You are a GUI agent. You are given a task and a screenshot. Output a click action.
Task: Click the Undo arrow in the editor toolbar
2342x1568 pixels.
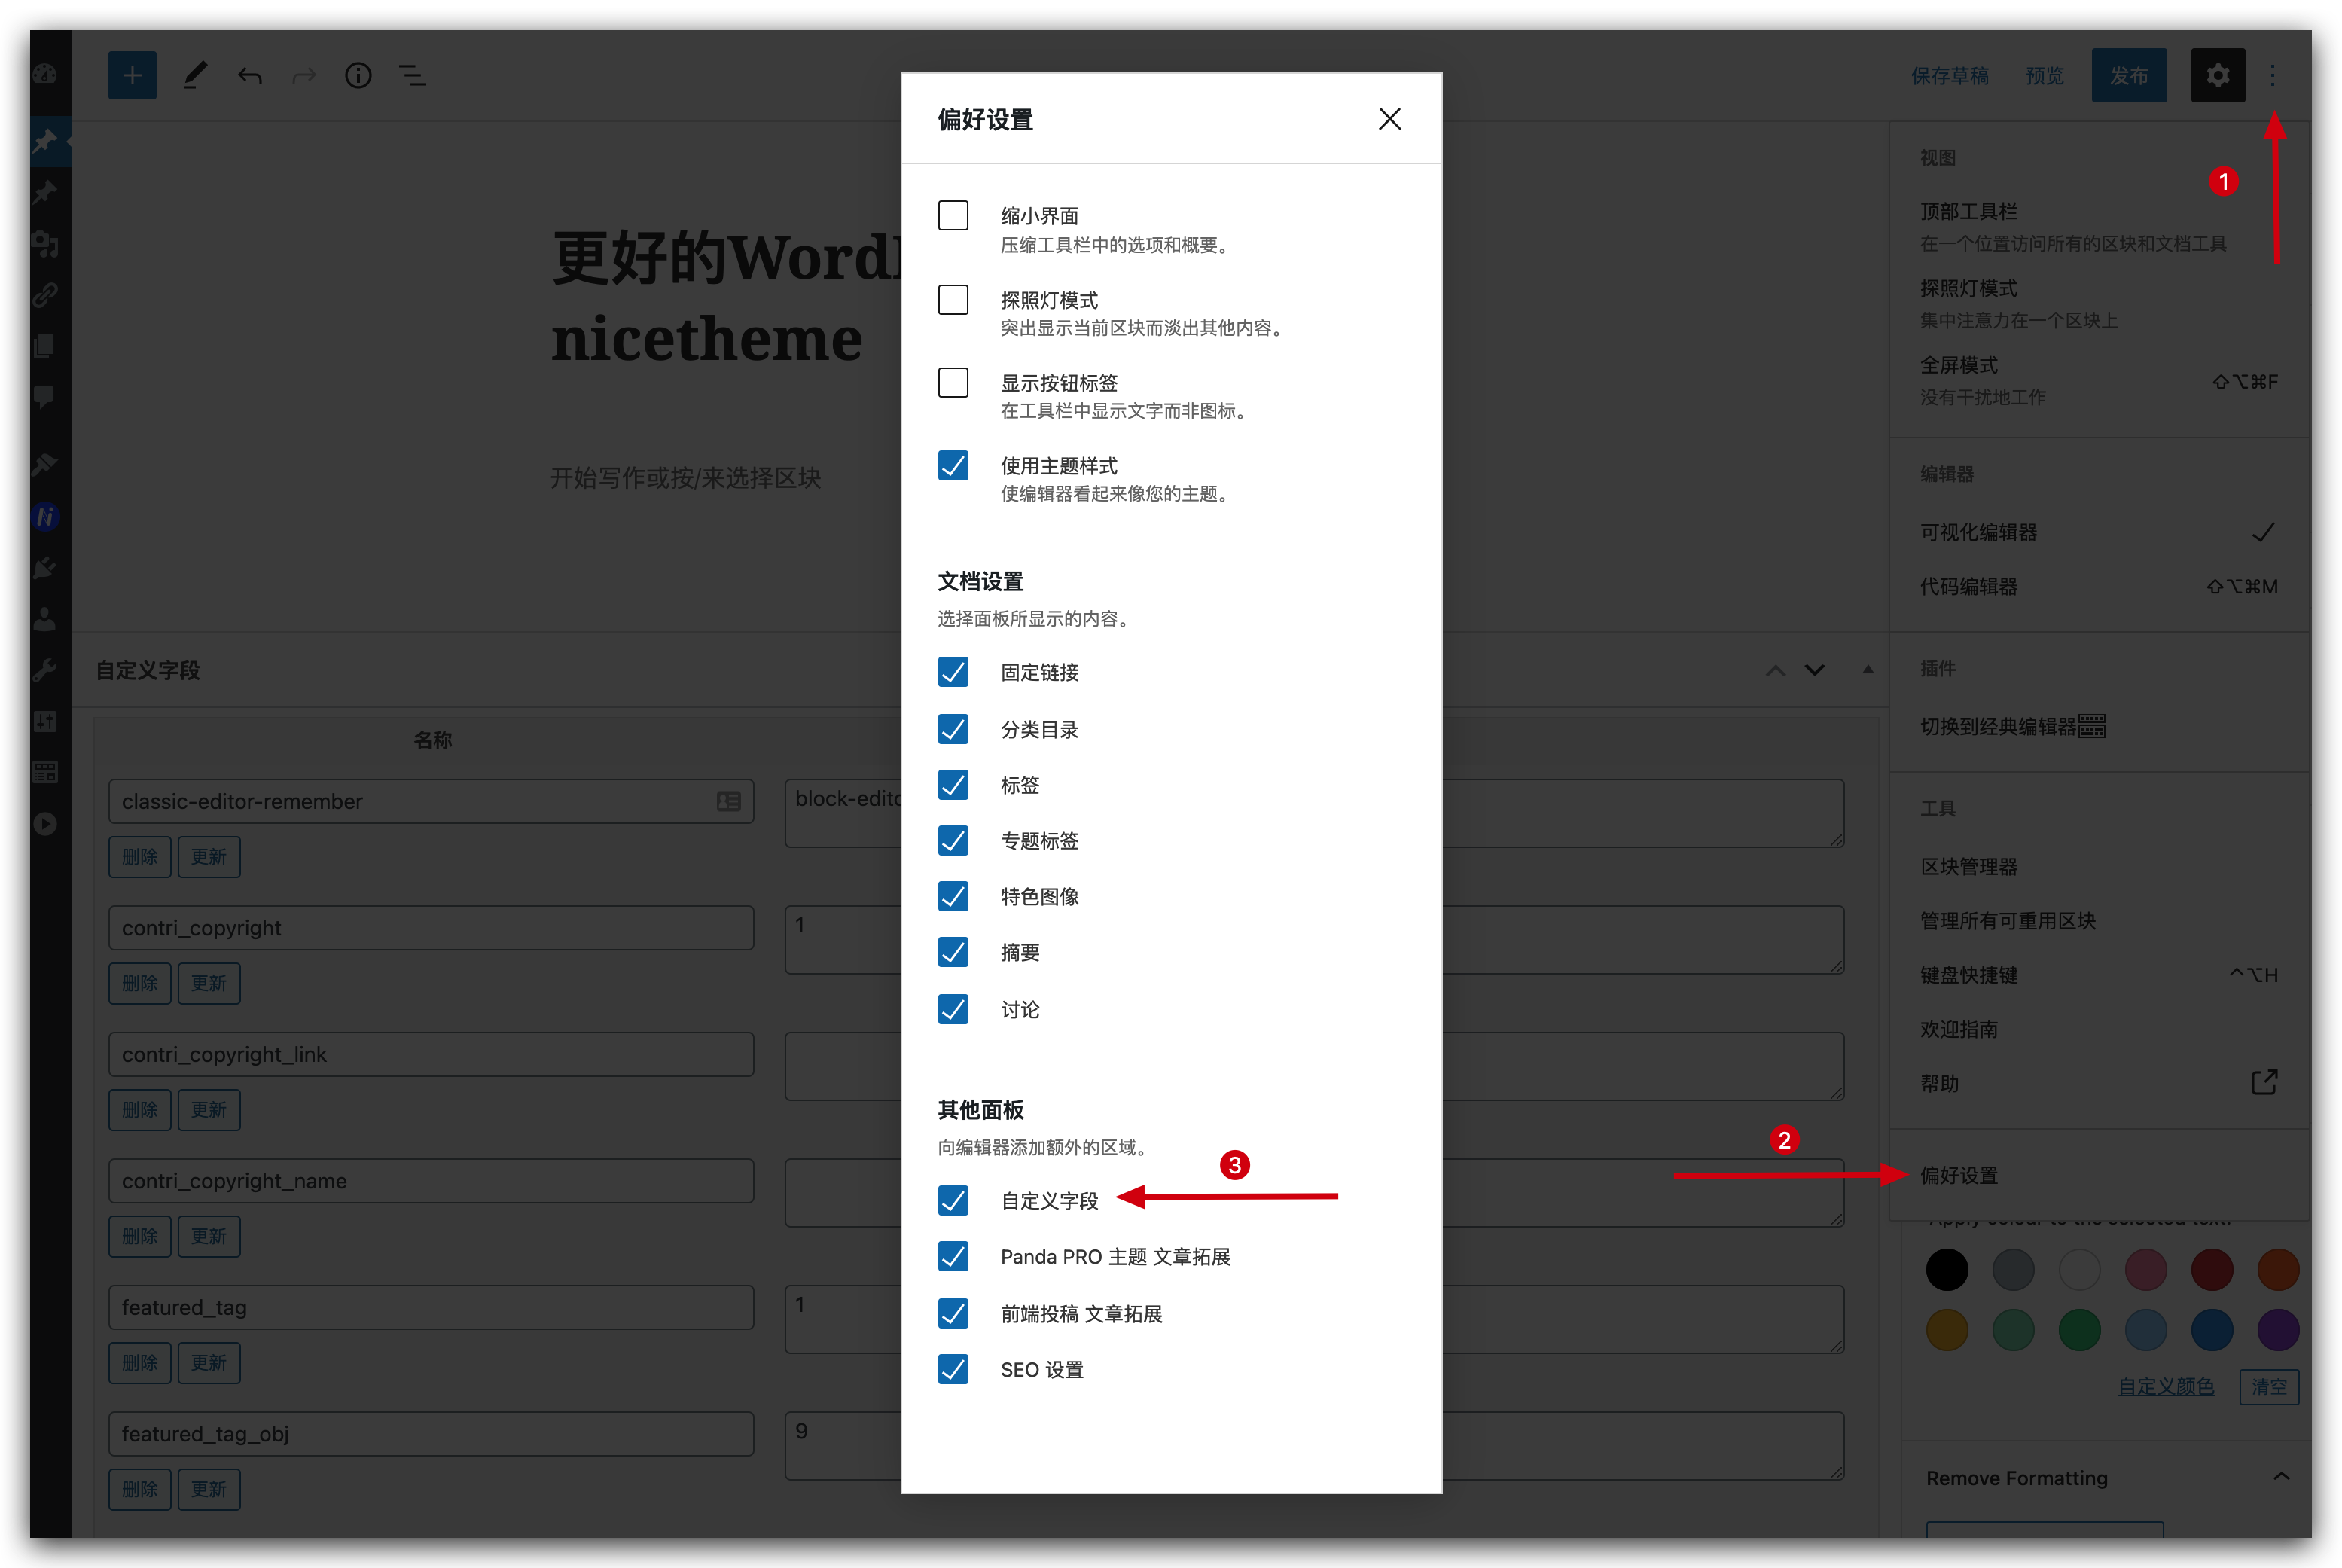[250, 75]
